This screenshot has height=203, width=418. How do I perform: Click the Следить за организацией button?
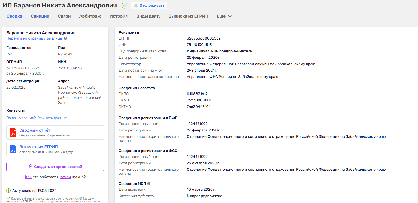[x=55, y=167]
